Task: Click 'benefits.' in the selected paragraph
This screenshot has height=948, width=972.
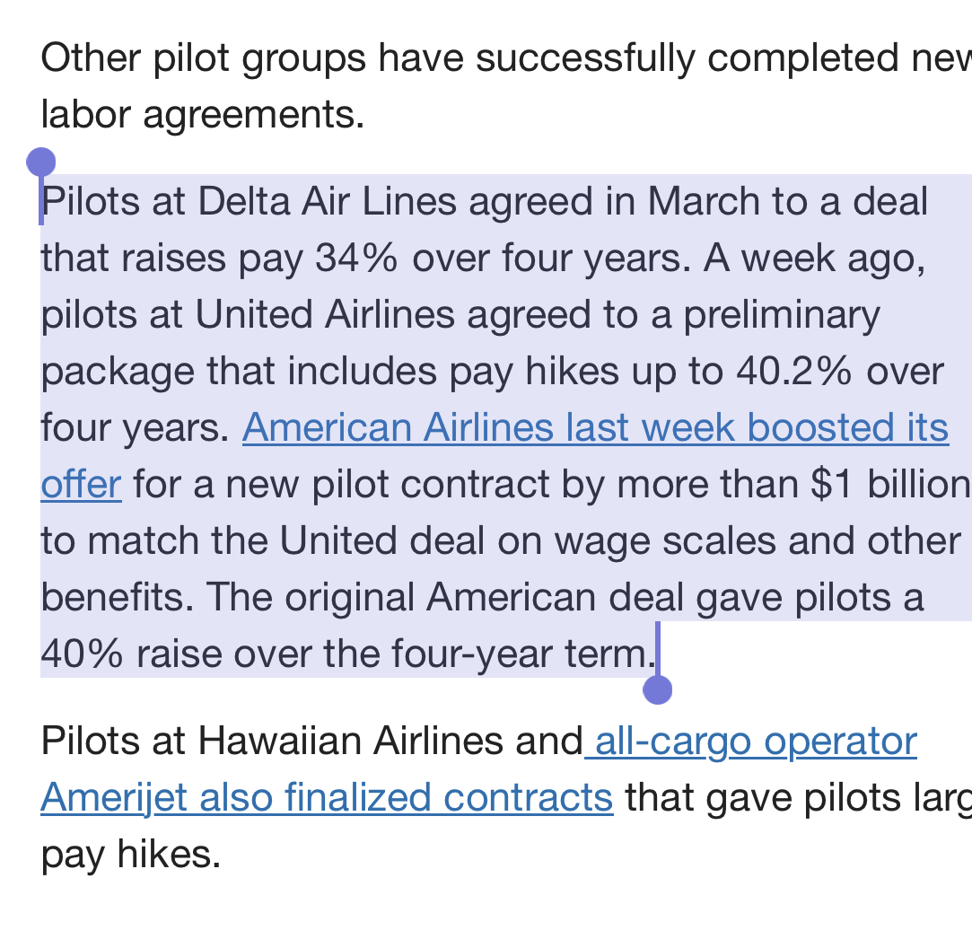Action: [x=118, y=597]
